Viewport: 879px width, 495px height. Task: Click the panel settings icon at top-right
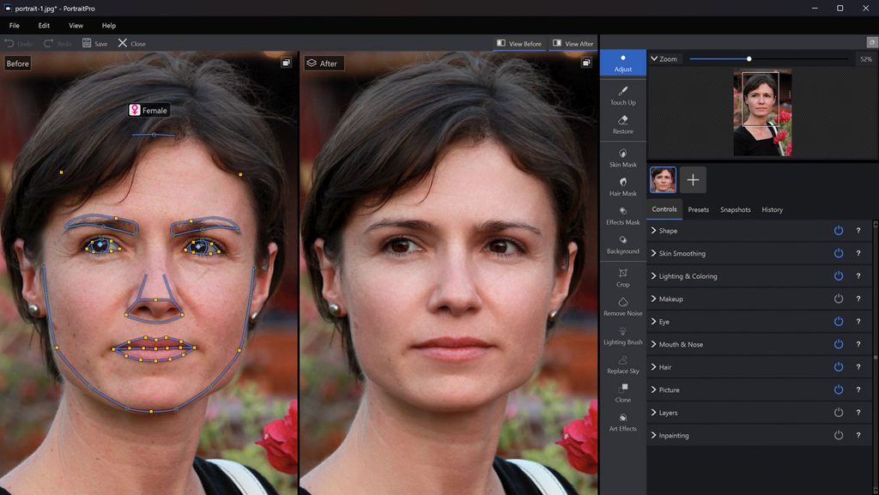coord(872,43)
